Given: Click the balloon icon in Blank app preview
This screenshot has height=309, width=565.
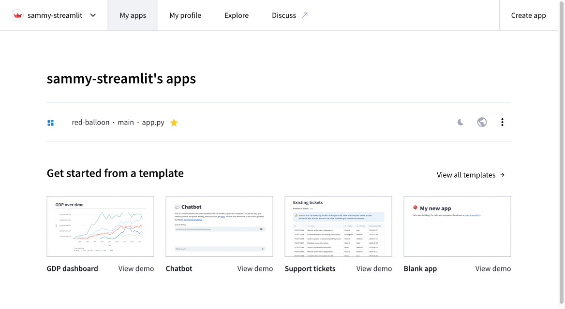Looking at the screenshot, I should pos(415,208).
